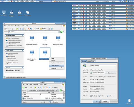Viewport: 134px width, 107px height.
Task: Enable the Read-only checkbox
Action: pos(91,96)
